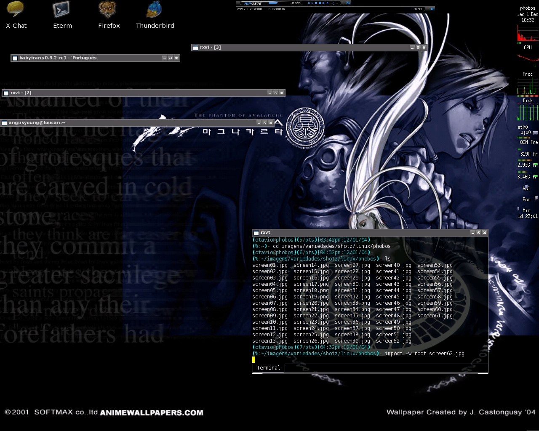Click the 1d 23:01 uptime display

(x=528, y=216)
